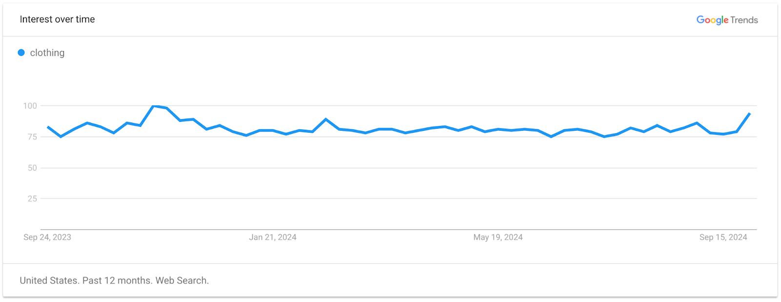Select the "clothing" legend label
The image size is (781, 302).
(47, 53)
